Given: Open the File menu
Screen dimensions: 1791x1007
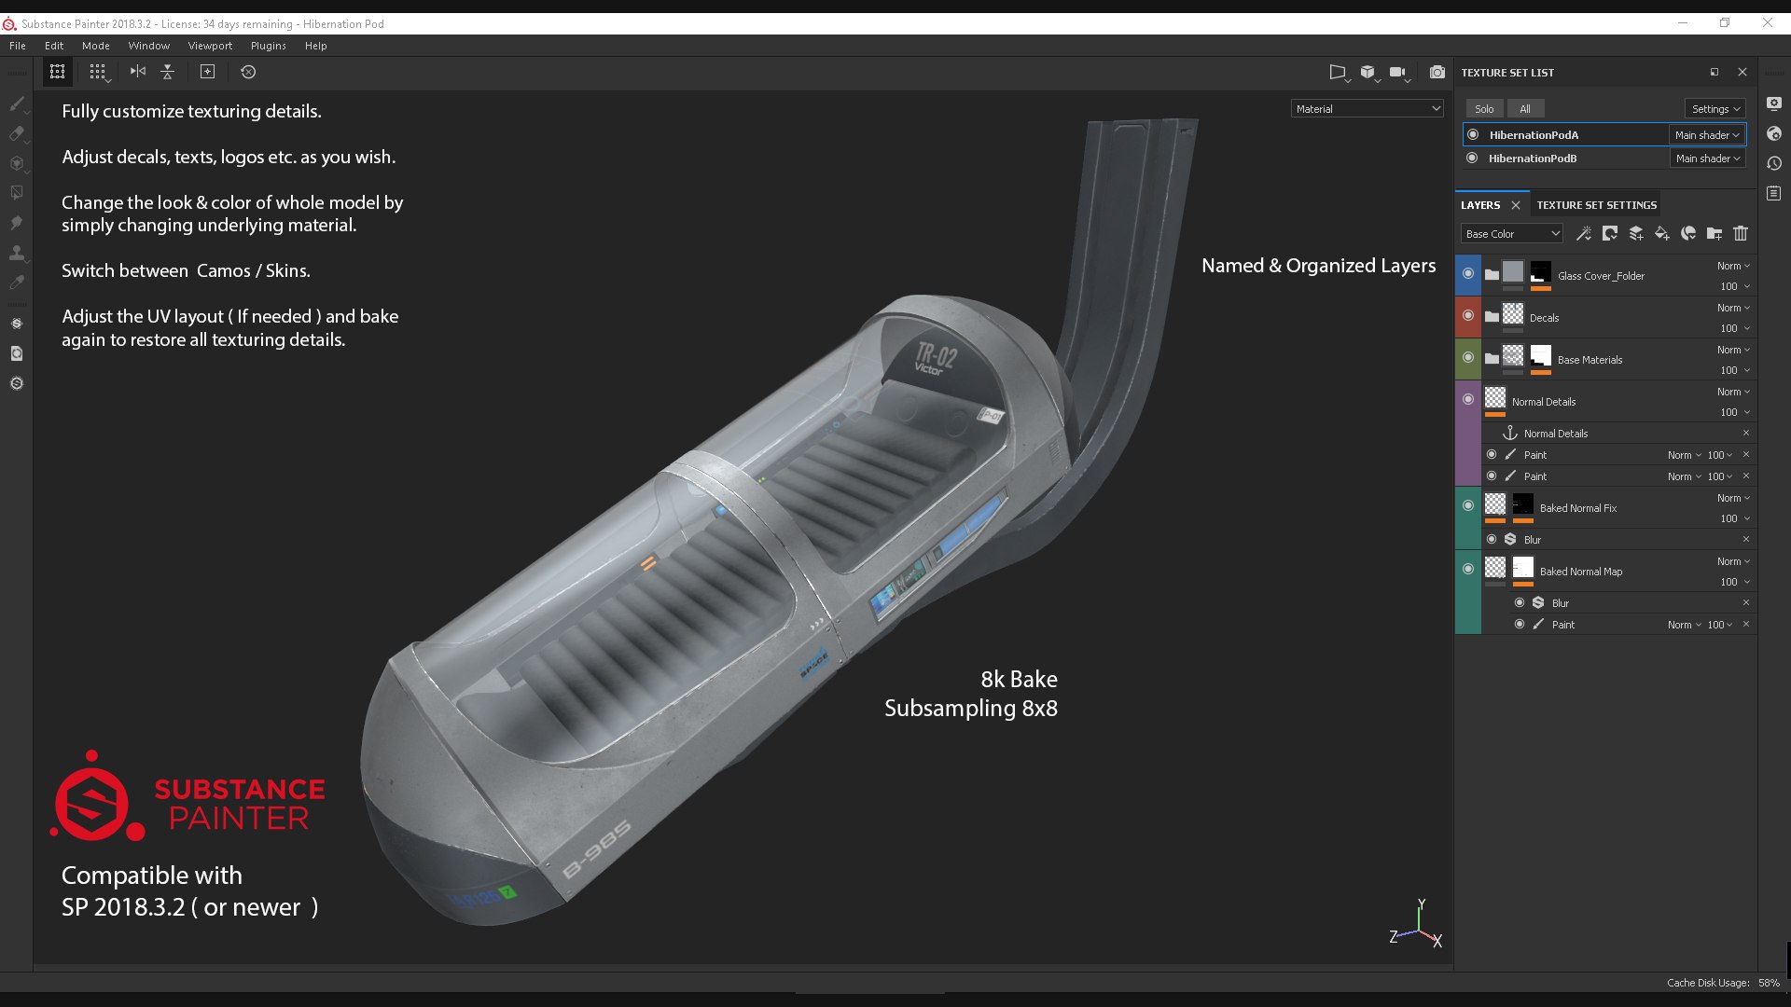Looking at the screenshot, I should pos(18,46).
